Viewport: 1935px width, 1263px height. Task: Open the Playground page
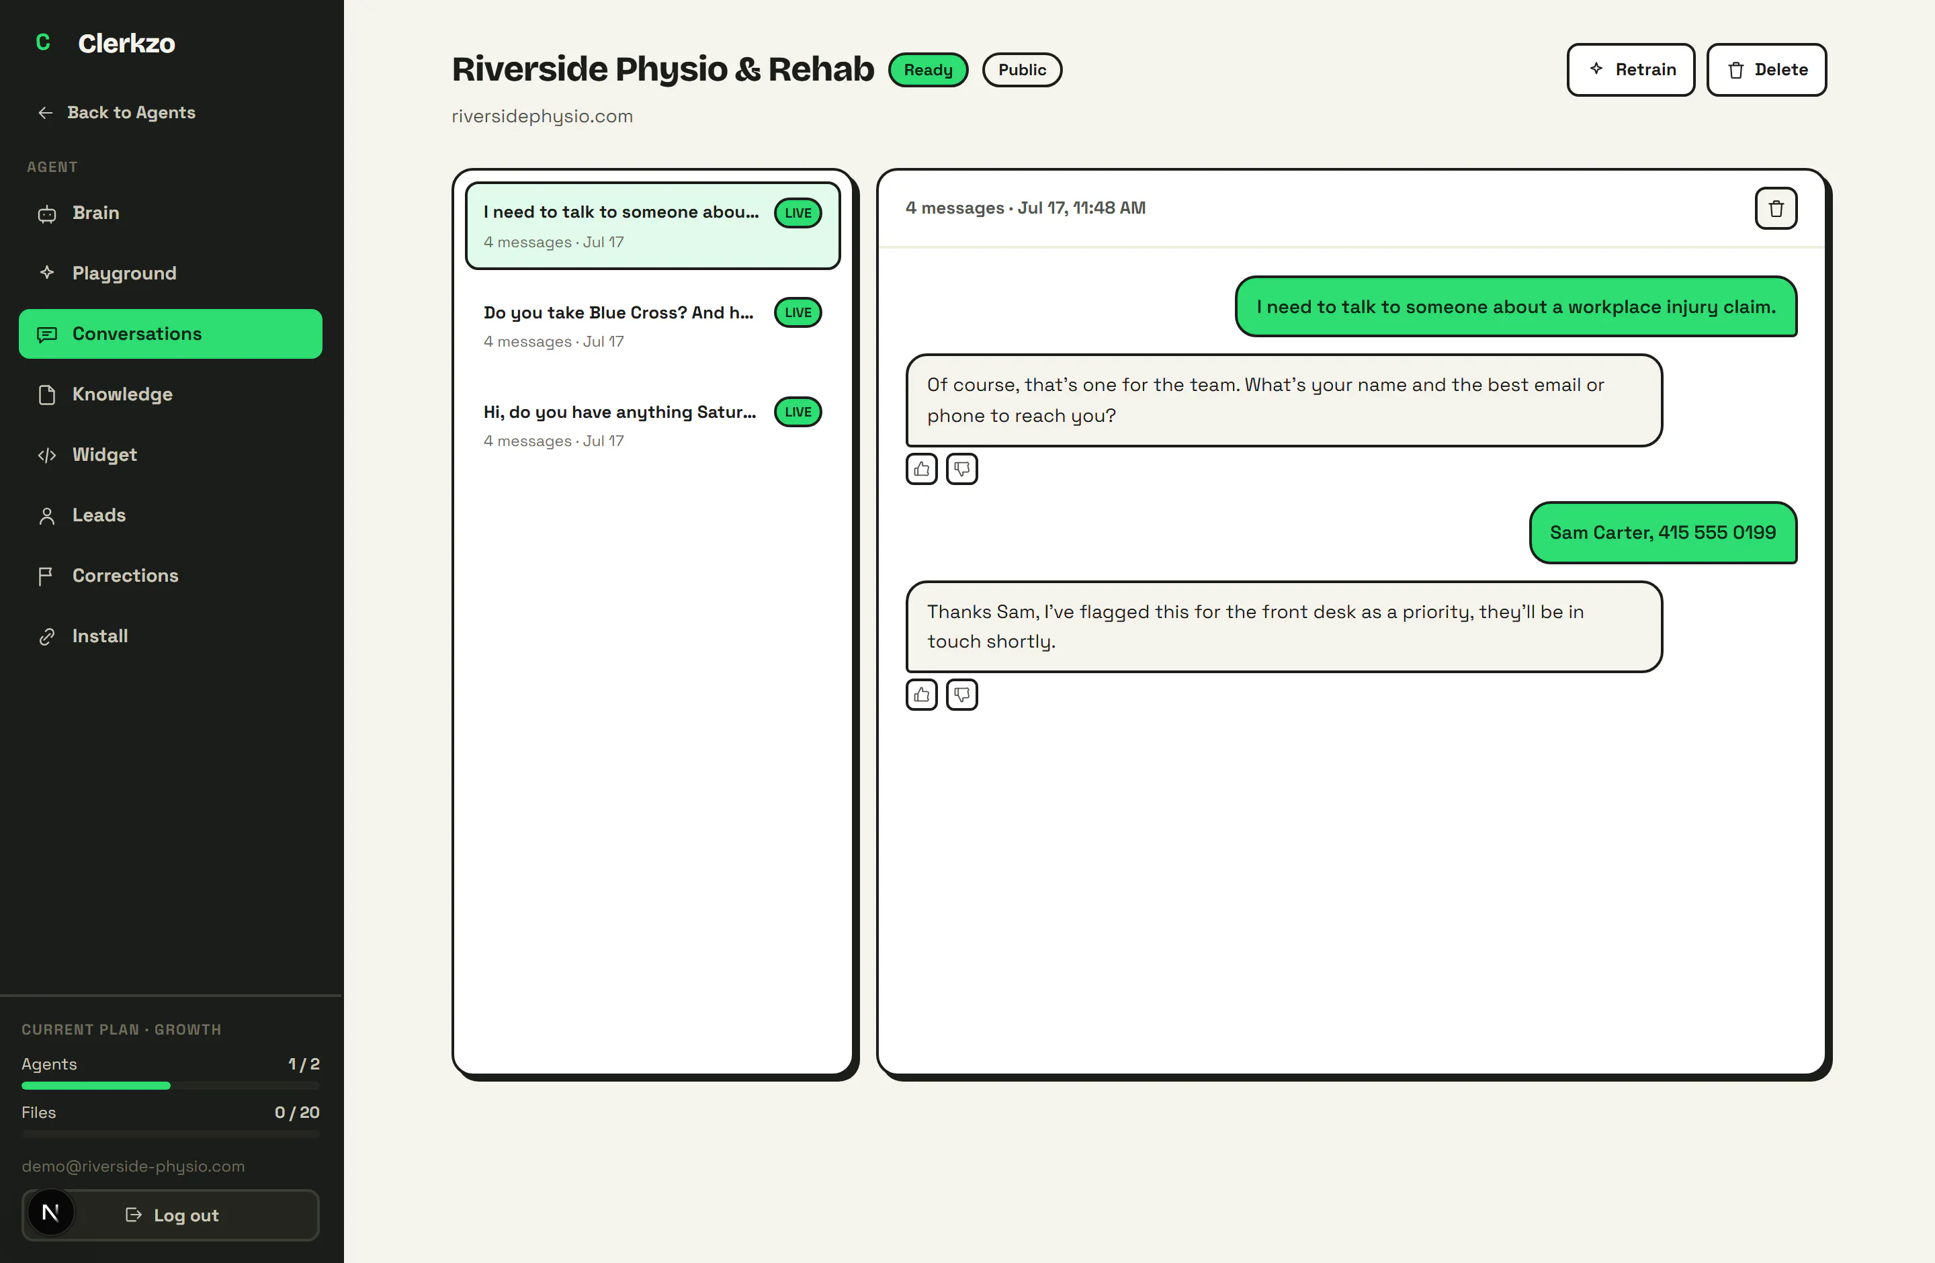(x=170, y=273)
